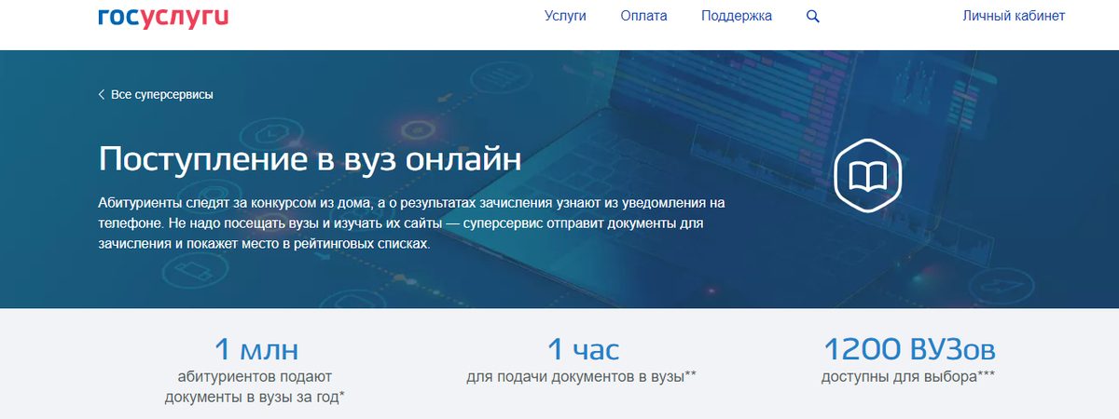Screen dimensions: 1119x419
Task: Click text 'доступны для выбора***'
Action: coord(909,377)
